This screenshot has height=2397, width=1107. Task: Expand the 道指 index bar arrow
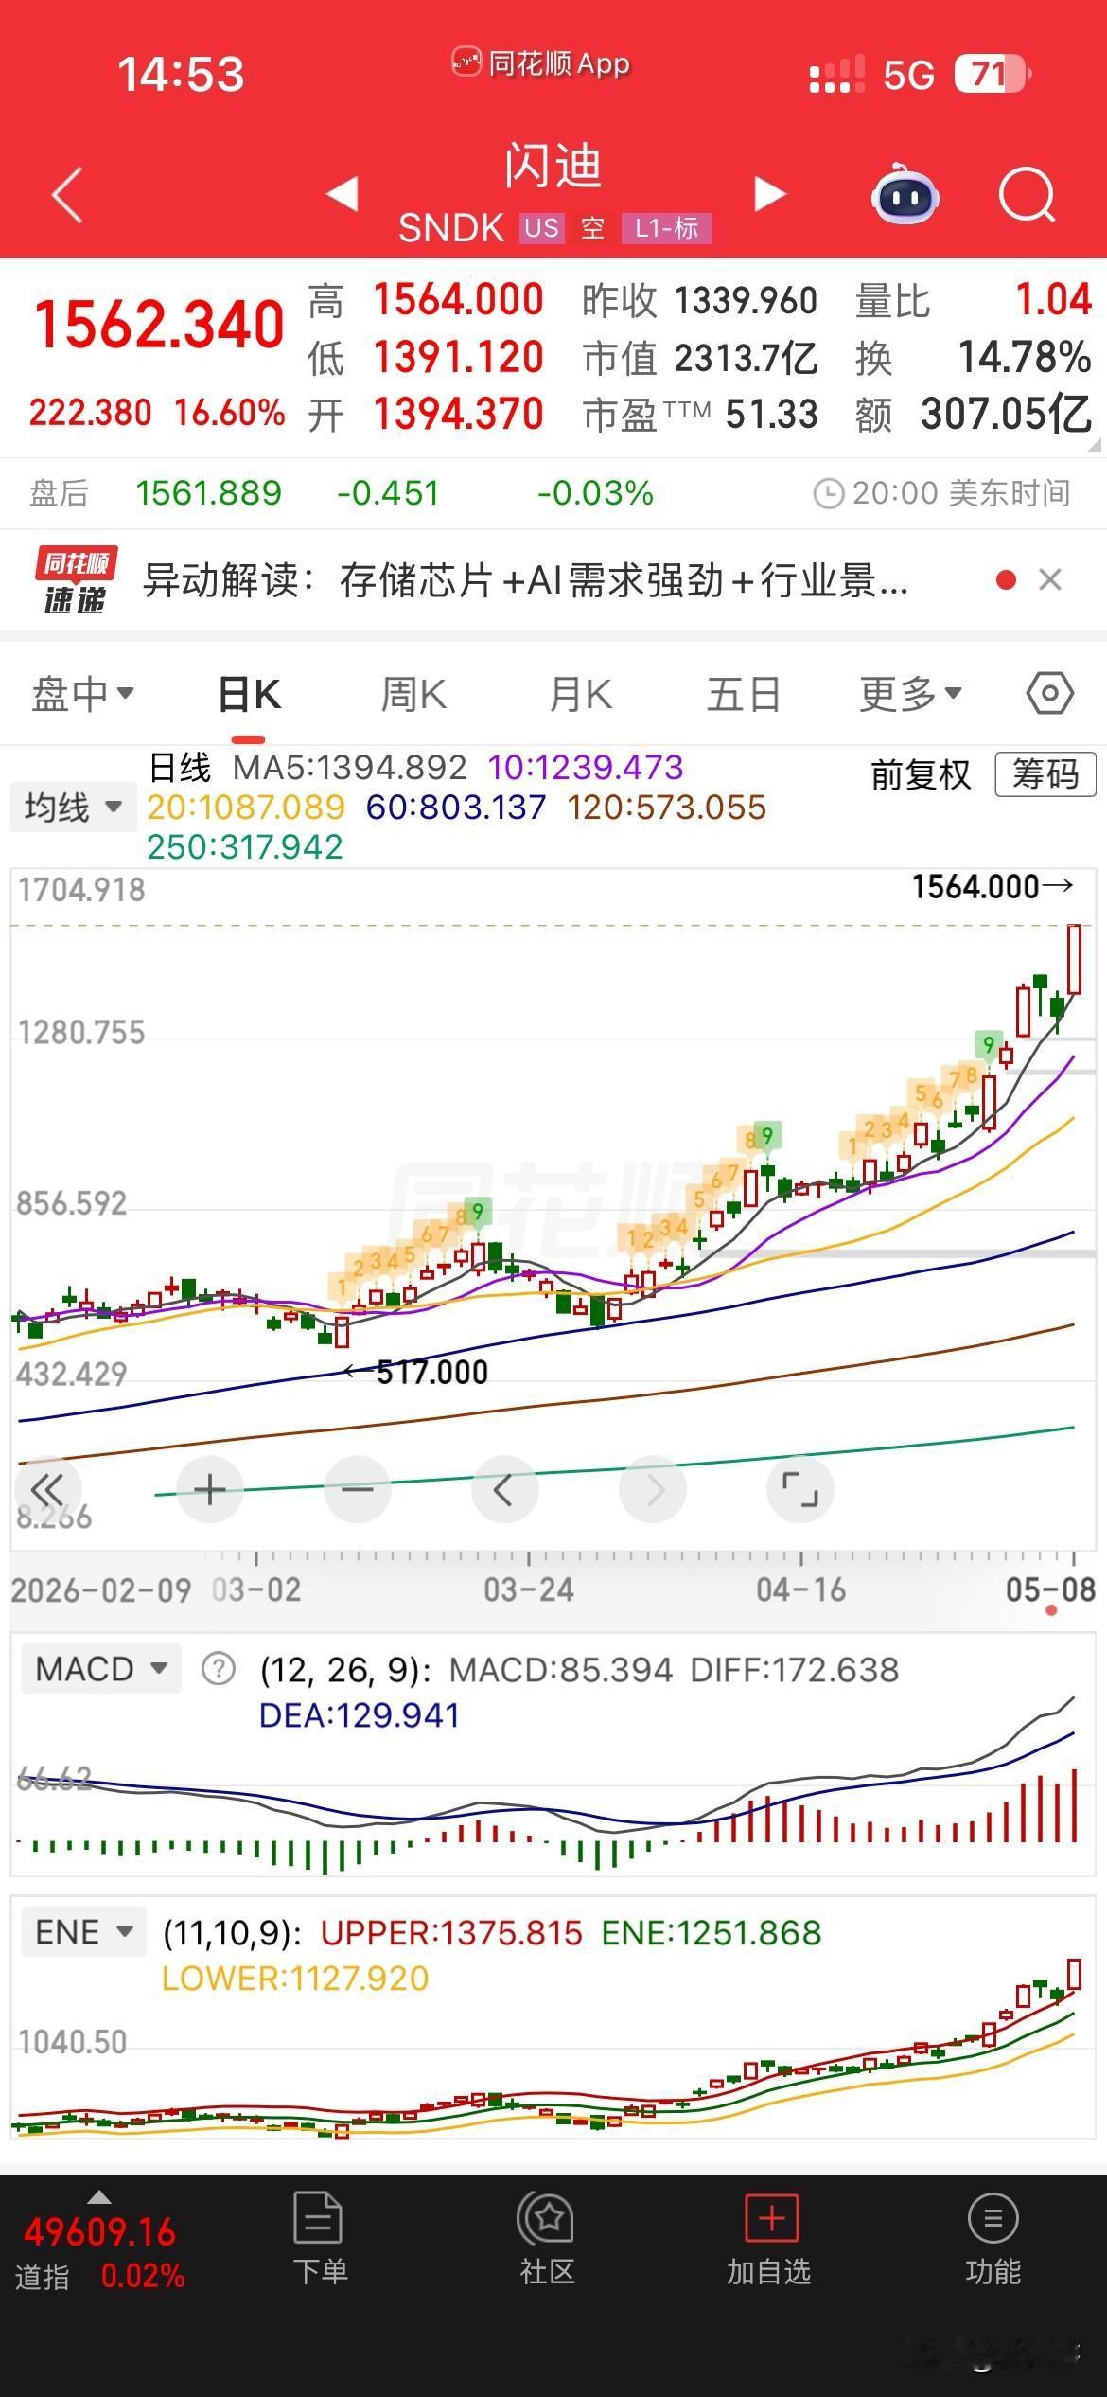tap(98, 2198)
